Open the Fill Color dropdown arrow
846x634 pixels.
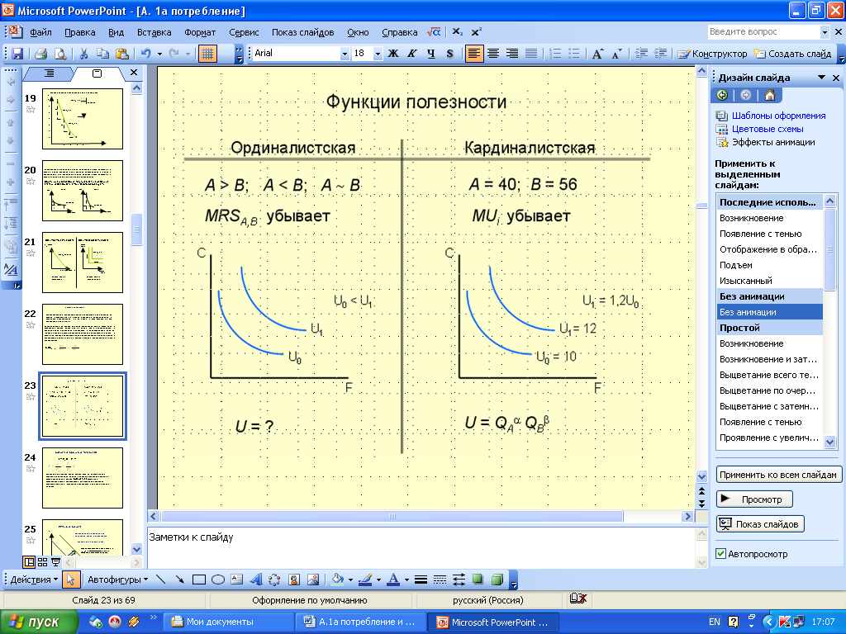[350, 580]
